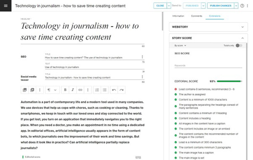253x160 pixels.
Task: Click green check for author is assigned
Action: (175, 94)
